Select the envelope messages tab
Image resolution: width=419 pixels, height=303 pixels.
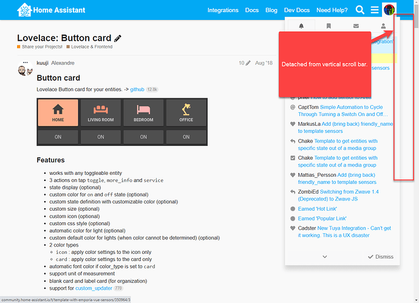(356, 26)
